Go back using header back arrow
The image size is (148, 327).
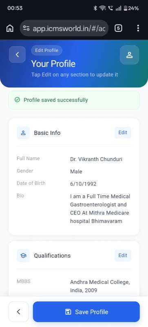tap(17, 55)
